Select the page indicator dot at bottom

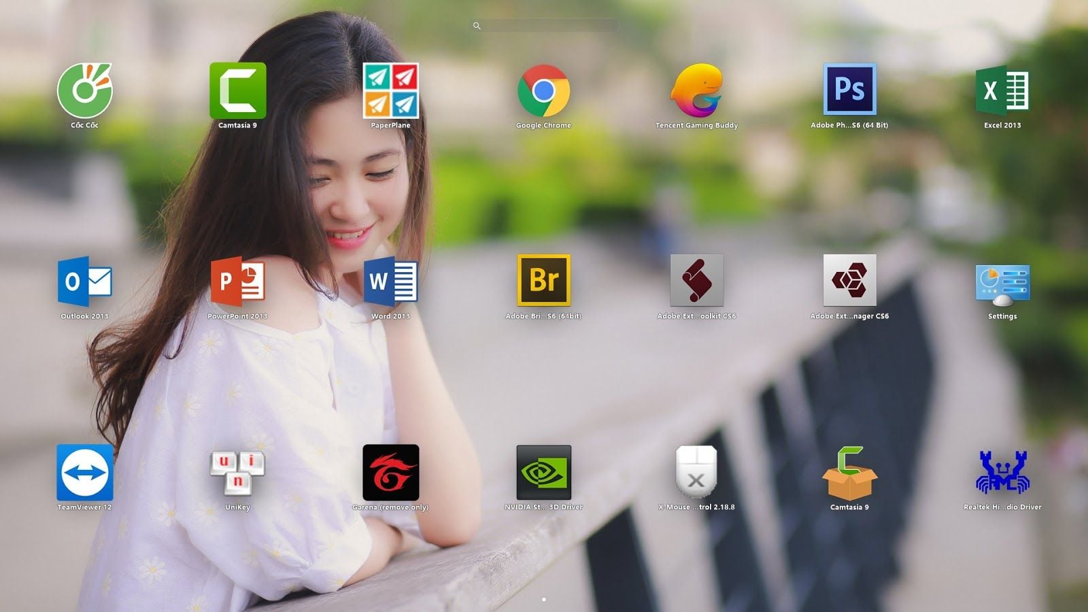[544, 600]
